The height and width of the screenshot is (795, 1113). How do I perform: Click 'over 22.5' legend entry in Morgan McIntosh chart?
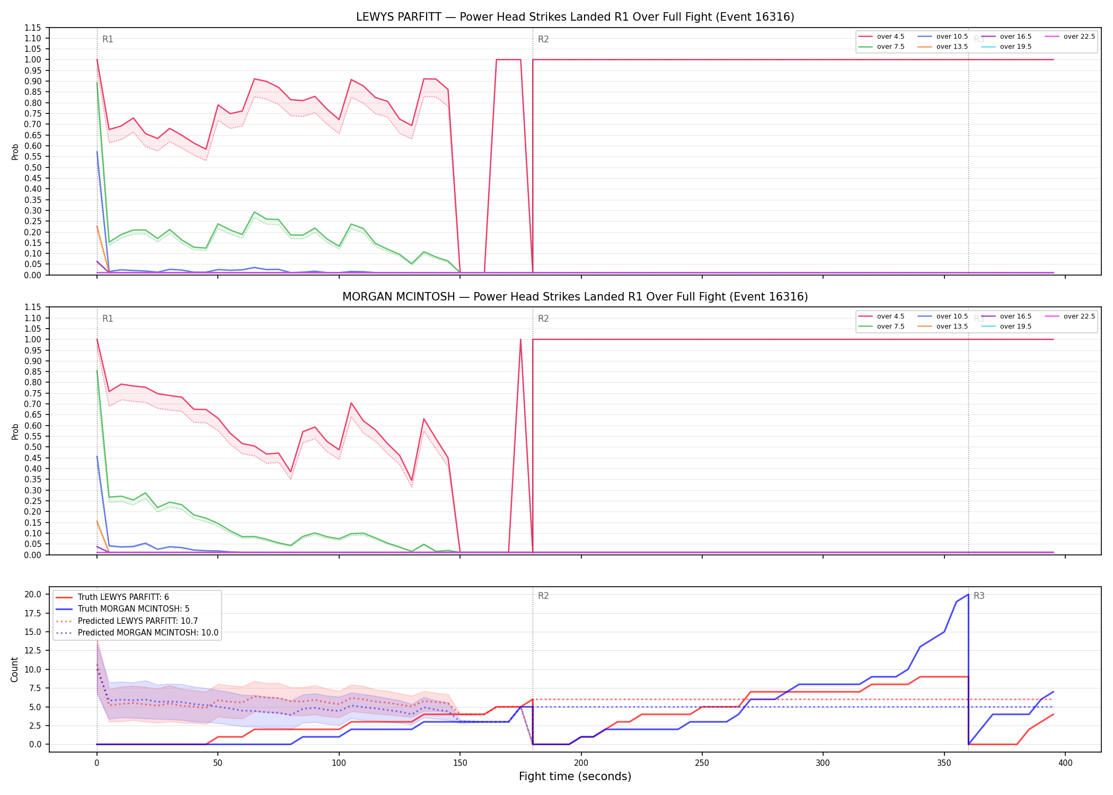[x=1070, y=316]
